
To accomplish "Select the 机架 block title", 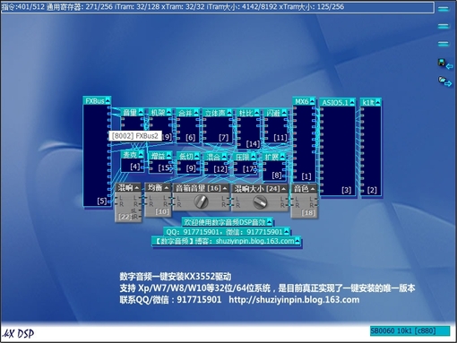I will coord(158,113).
